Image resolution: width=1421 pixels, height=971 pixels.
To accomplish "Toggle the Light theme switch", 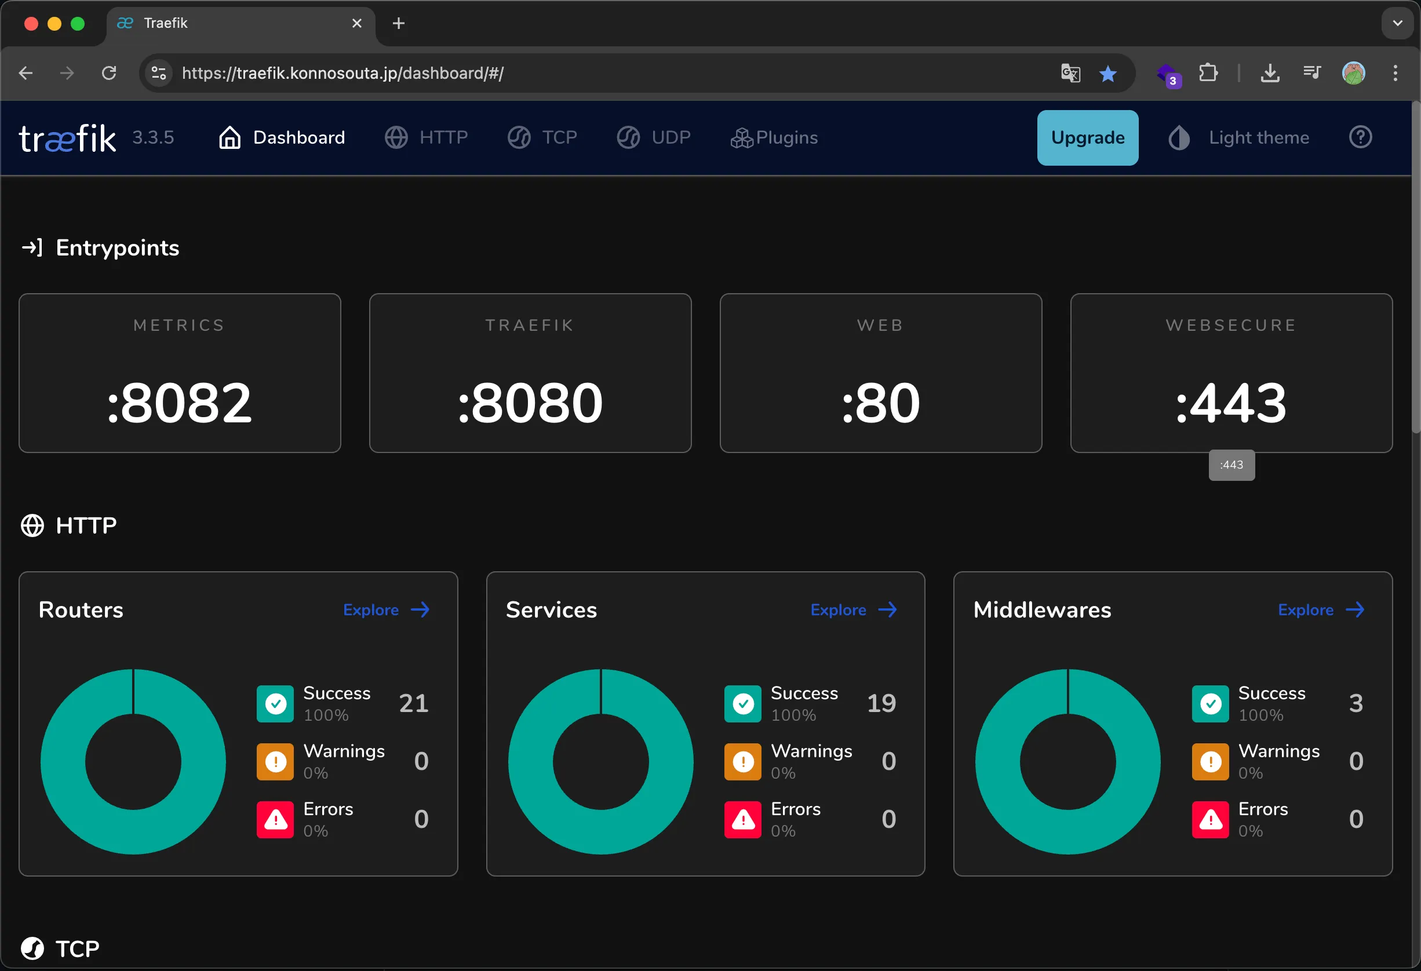I will tap(1239, 137).
